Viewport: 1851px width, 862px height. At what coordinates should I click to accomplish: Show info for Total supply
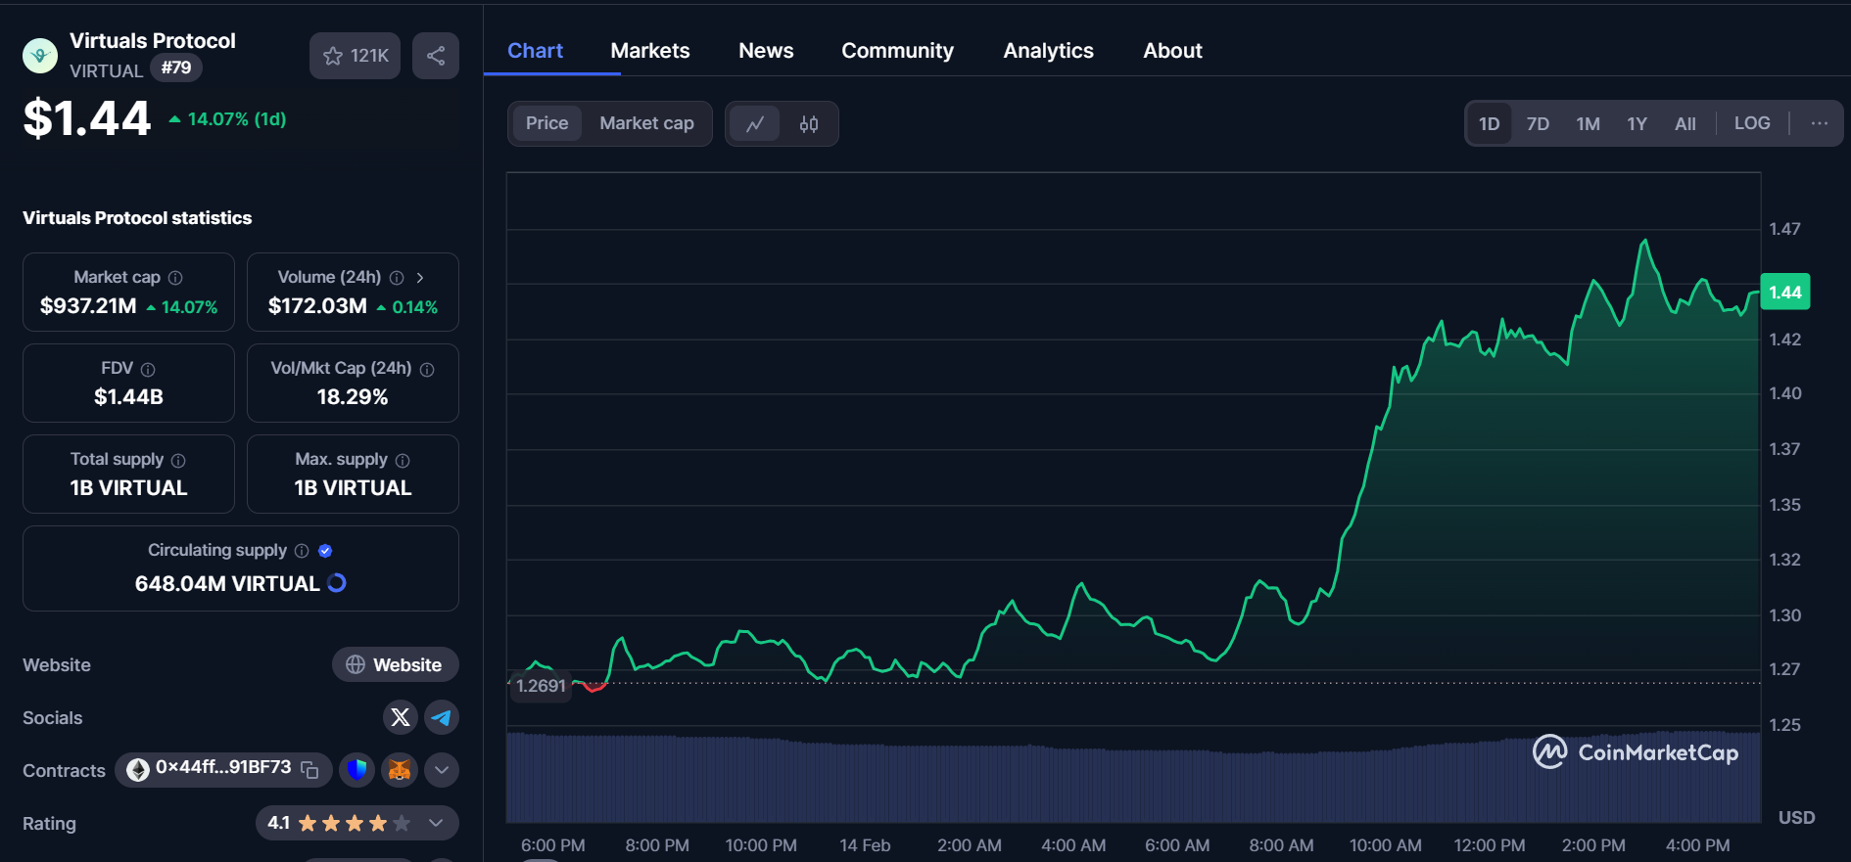[x=178, y=460]
